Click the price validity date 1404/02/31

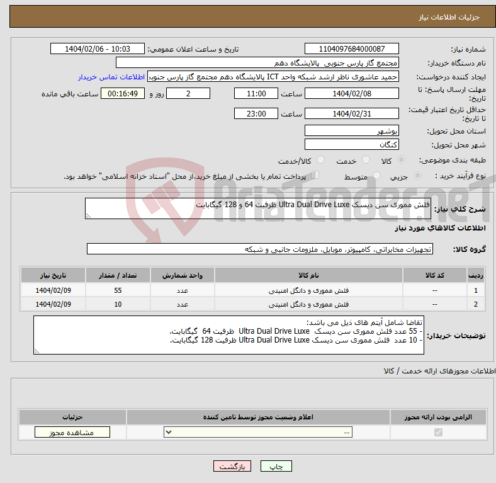[x=351, y=113]
